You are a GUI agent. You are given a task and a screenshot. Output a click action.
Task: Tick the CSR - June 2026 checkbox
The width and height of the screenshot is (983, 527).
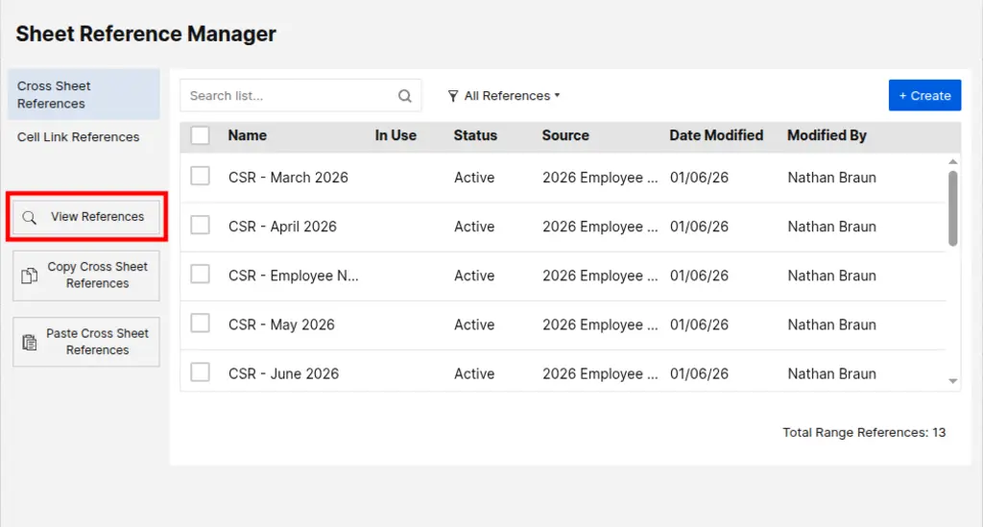tap(200, 372)
